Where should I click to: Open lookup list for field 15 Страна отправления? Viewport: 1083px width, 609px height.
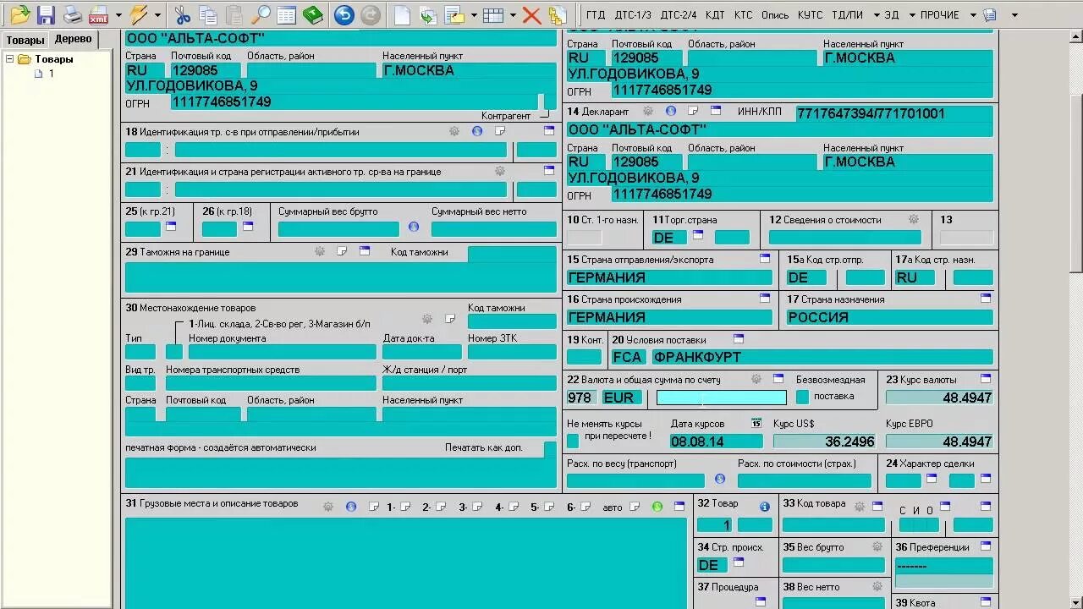(x=765, y=258)
